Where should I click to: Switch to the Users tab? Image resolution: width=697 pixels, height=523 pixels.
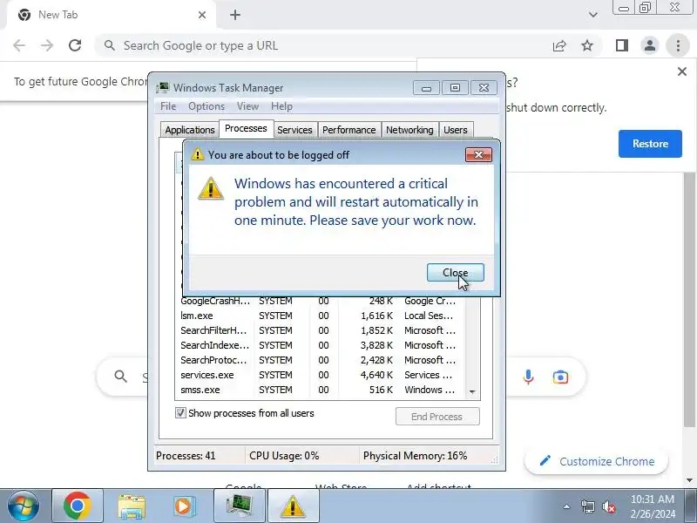(455, 130)
